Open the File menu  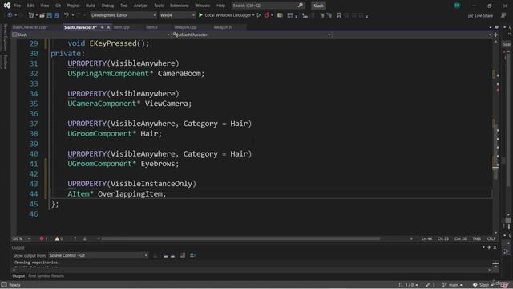tap(18, 6)
